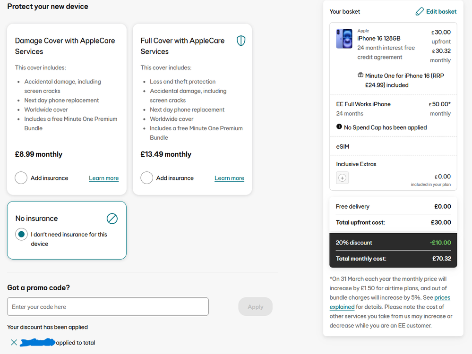Click the Inclusive Extras label
The image size is (472, 354).
click(x=356, y=164)
